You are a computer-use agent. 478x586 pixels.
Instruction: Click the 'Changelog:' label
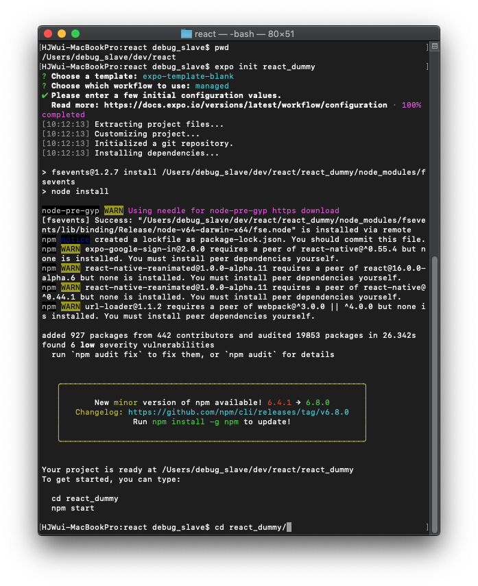(x=99, y=412)
